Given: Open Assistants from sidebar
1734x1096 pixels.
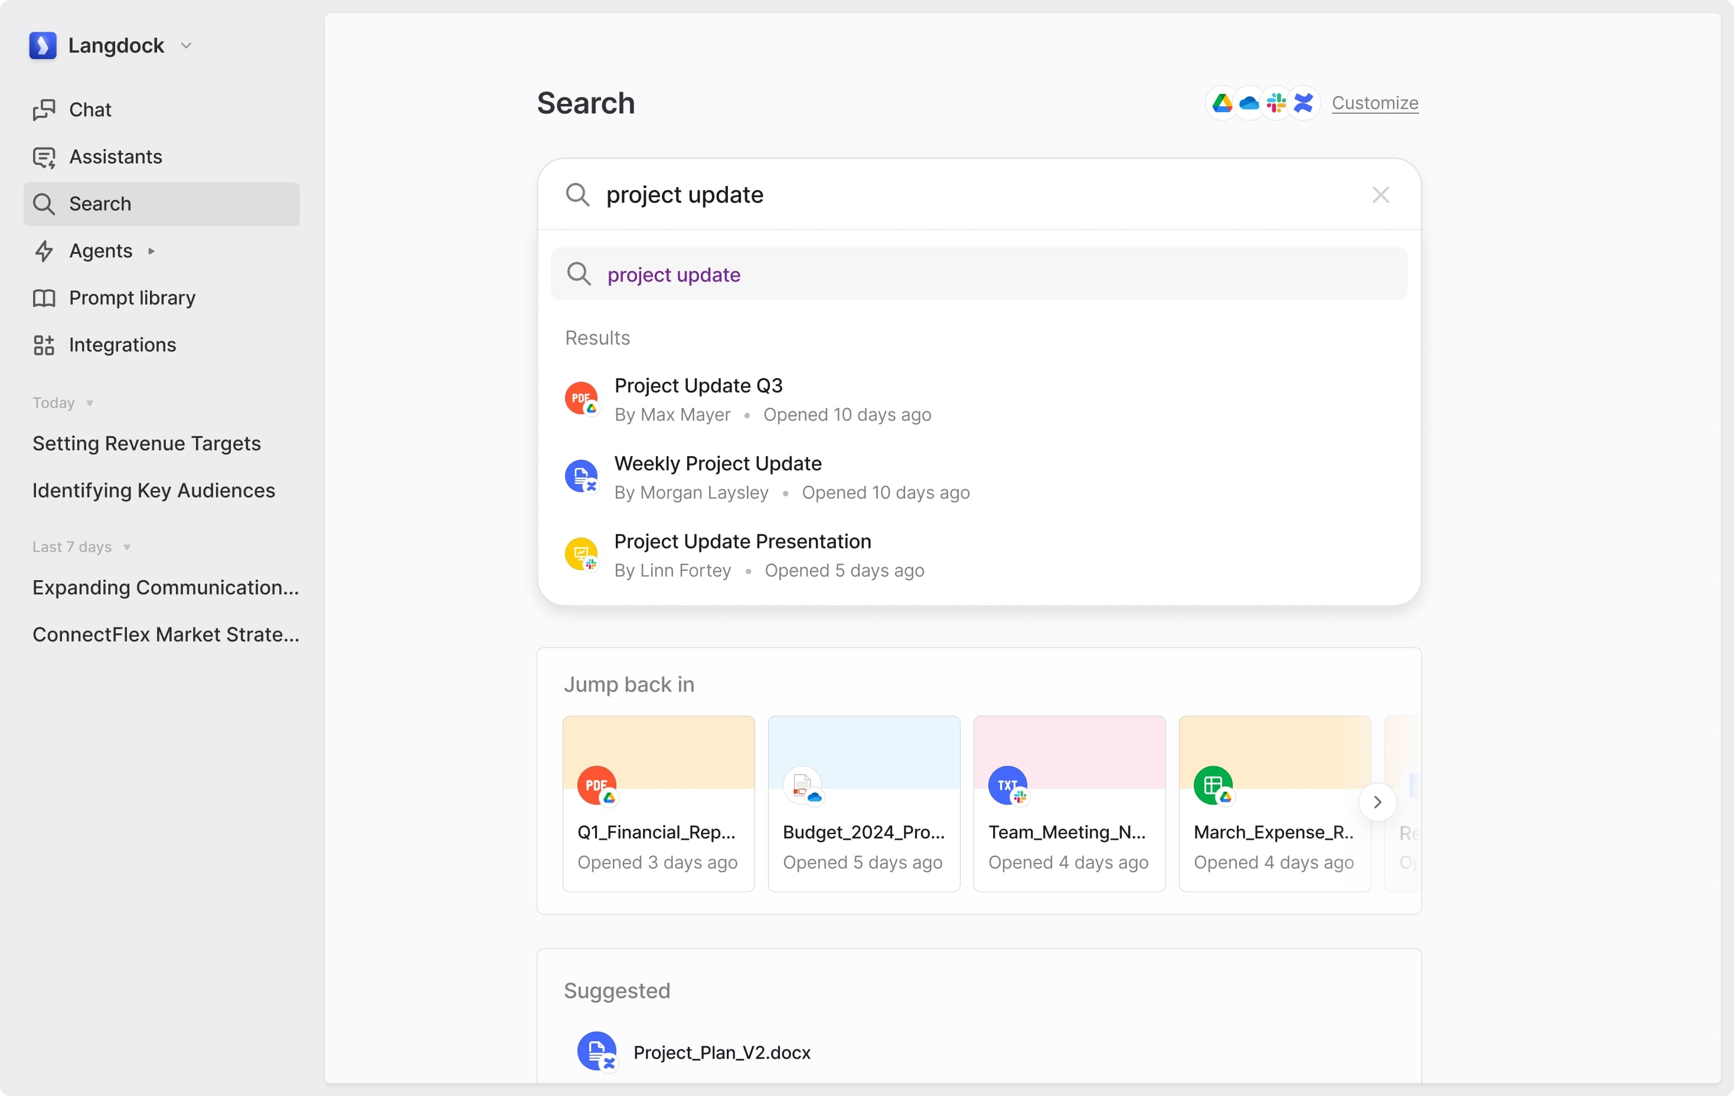Looking at the screenshot, I should click(x=115, y=156).
